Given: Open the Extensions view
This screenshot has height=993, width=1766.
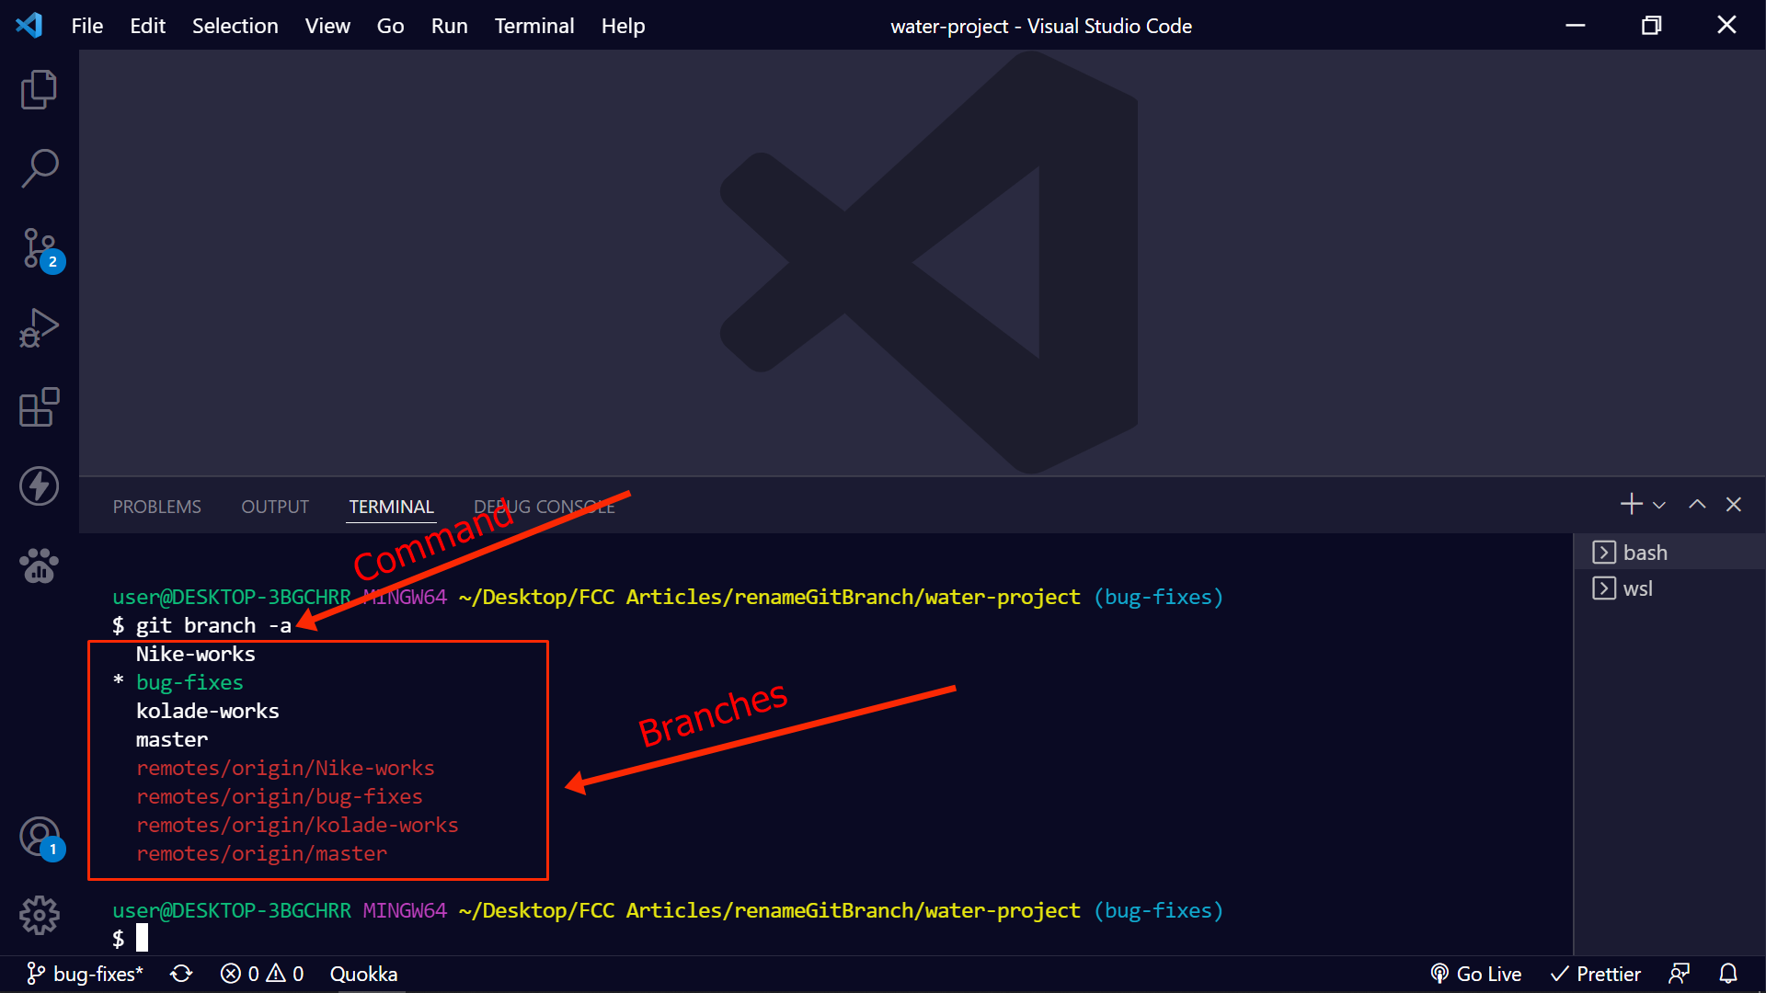Looking at the screenshot, I should click(39, 407).
